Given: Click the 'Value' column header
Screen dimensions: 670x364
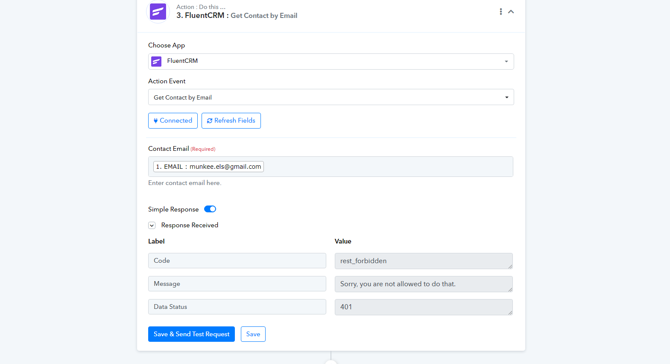Looking at the screenshot, I should [343, 241].
